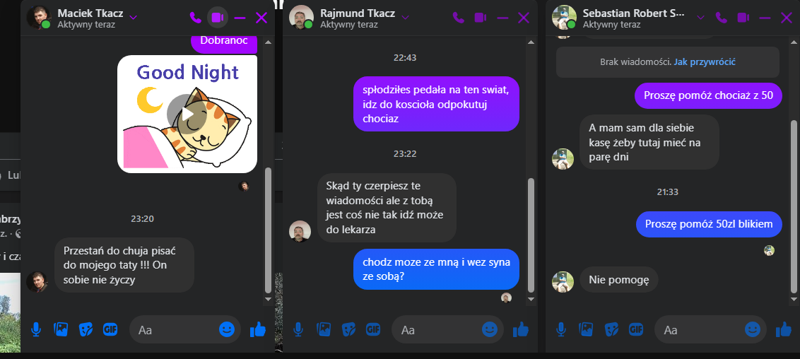Start voice call with Maciek Tkacz
The width and height of the screenshot is (800, 359).
[196, 18]
